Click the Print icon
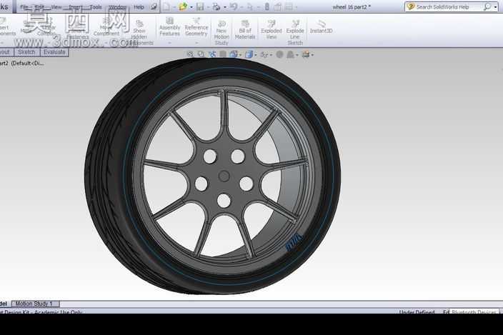503x335 pixels. click(x=216, y=6)
